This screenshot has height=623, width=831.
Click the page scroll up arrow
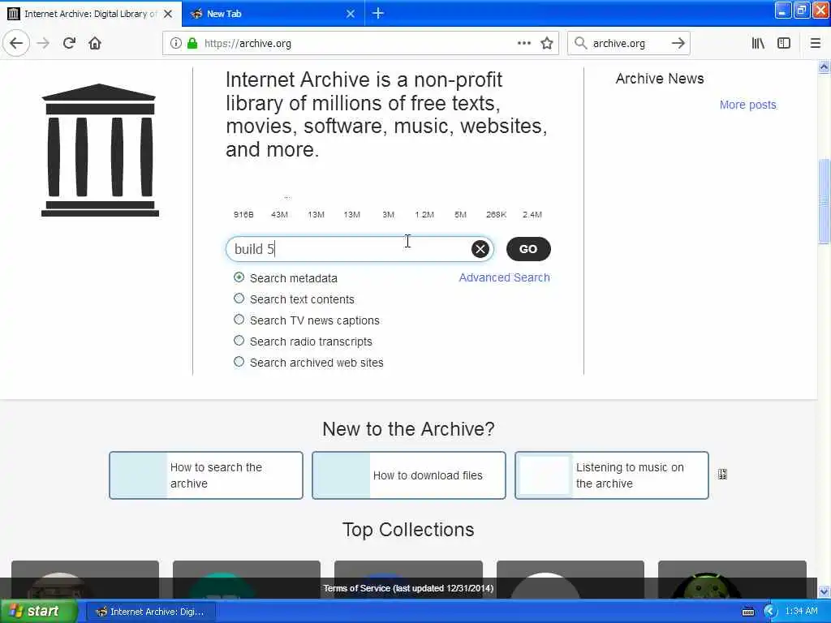[825, 67]
